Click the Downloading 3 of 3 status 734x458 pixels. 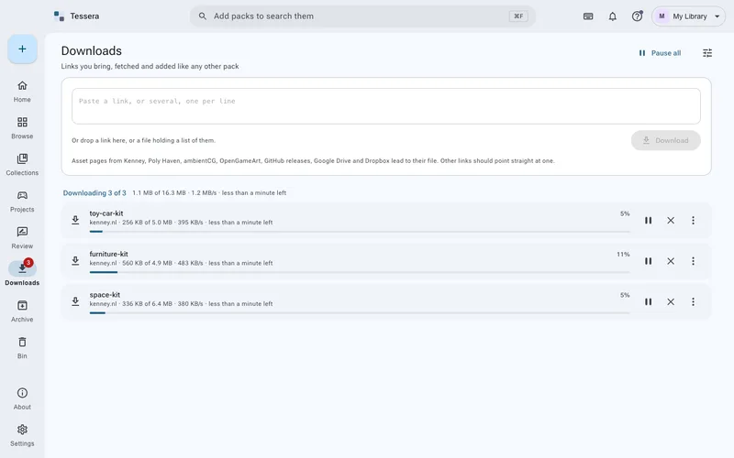95,192
